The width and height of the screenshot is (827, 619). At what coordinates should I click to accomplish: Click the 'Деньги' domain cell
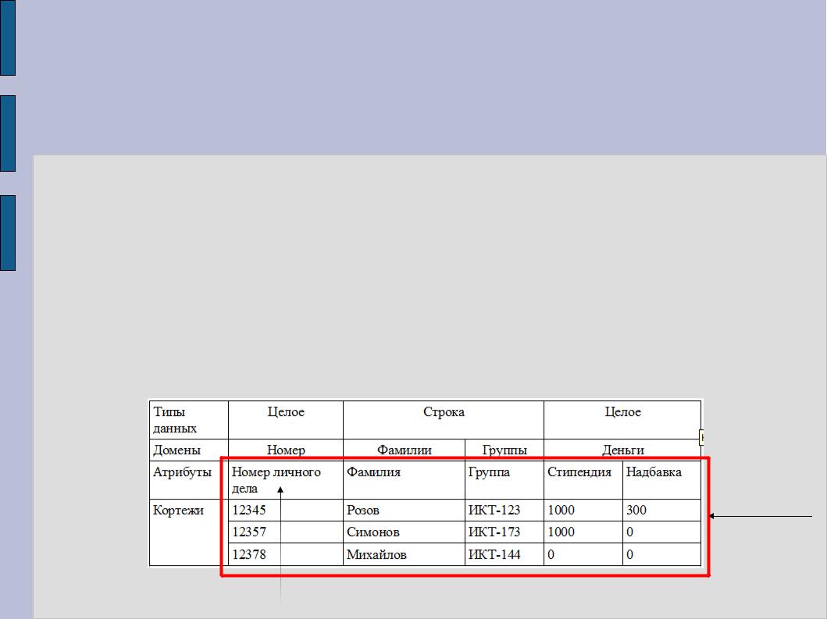[x=622, y=449]
